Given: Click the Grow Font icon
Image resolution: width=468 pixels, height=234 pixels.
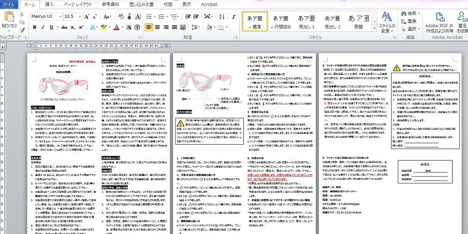Looking at the screenshot, I should 87,16.
